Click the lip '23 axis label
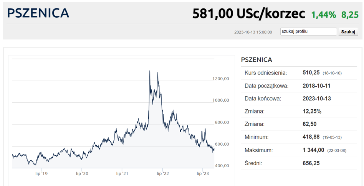Viewport: 364px width, 186px height. point(203,174)
